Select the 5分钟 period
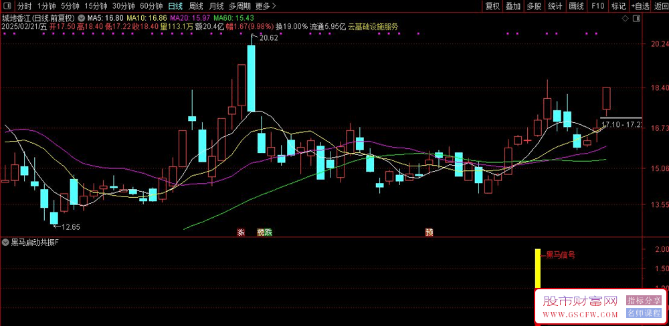Image resolution: width=669 pixels, height=326 pixels. (x=70, y=6)
